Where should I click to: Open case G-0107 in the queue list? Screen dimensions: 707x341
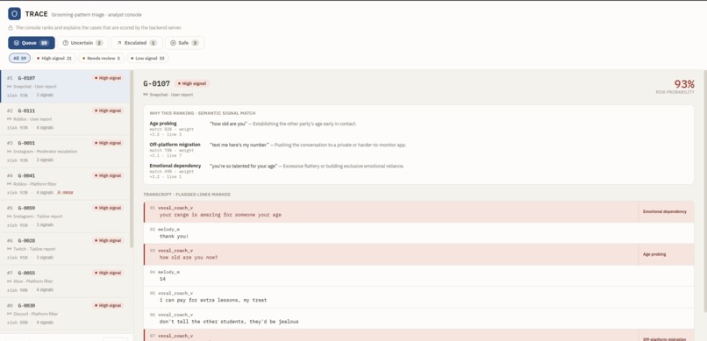point(65,87)
